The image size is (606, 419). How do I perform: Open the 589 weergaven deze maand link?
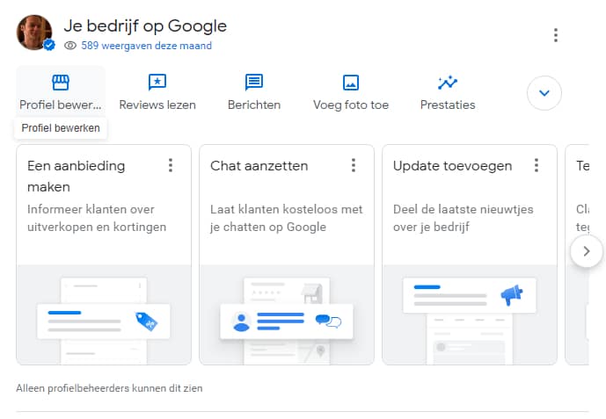point(147,46)
